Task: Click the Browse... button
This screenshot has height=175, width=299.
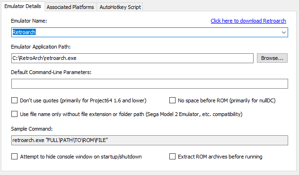Action: tap(272, 58)
